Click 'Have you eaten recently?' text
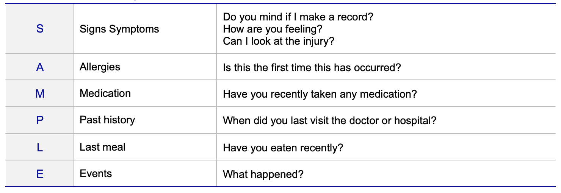The image size is (561, 193). (x=283, y=148)
